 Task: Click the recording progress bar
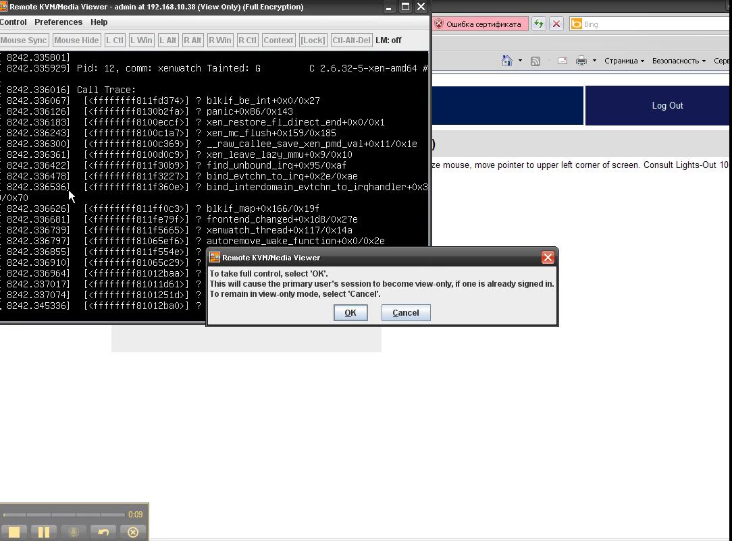coord(64,515)
